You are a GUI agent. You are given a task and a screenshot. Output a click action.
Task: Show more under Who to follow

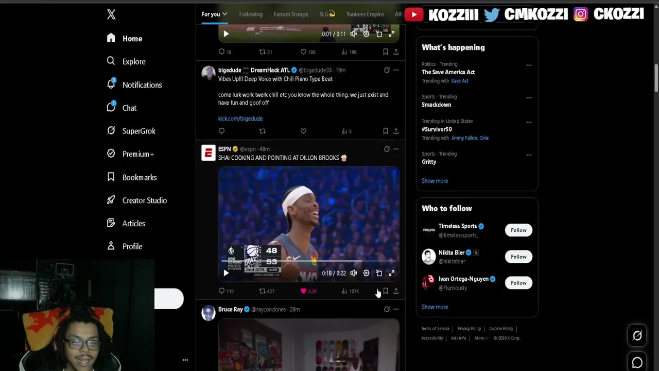coord(435,307)
